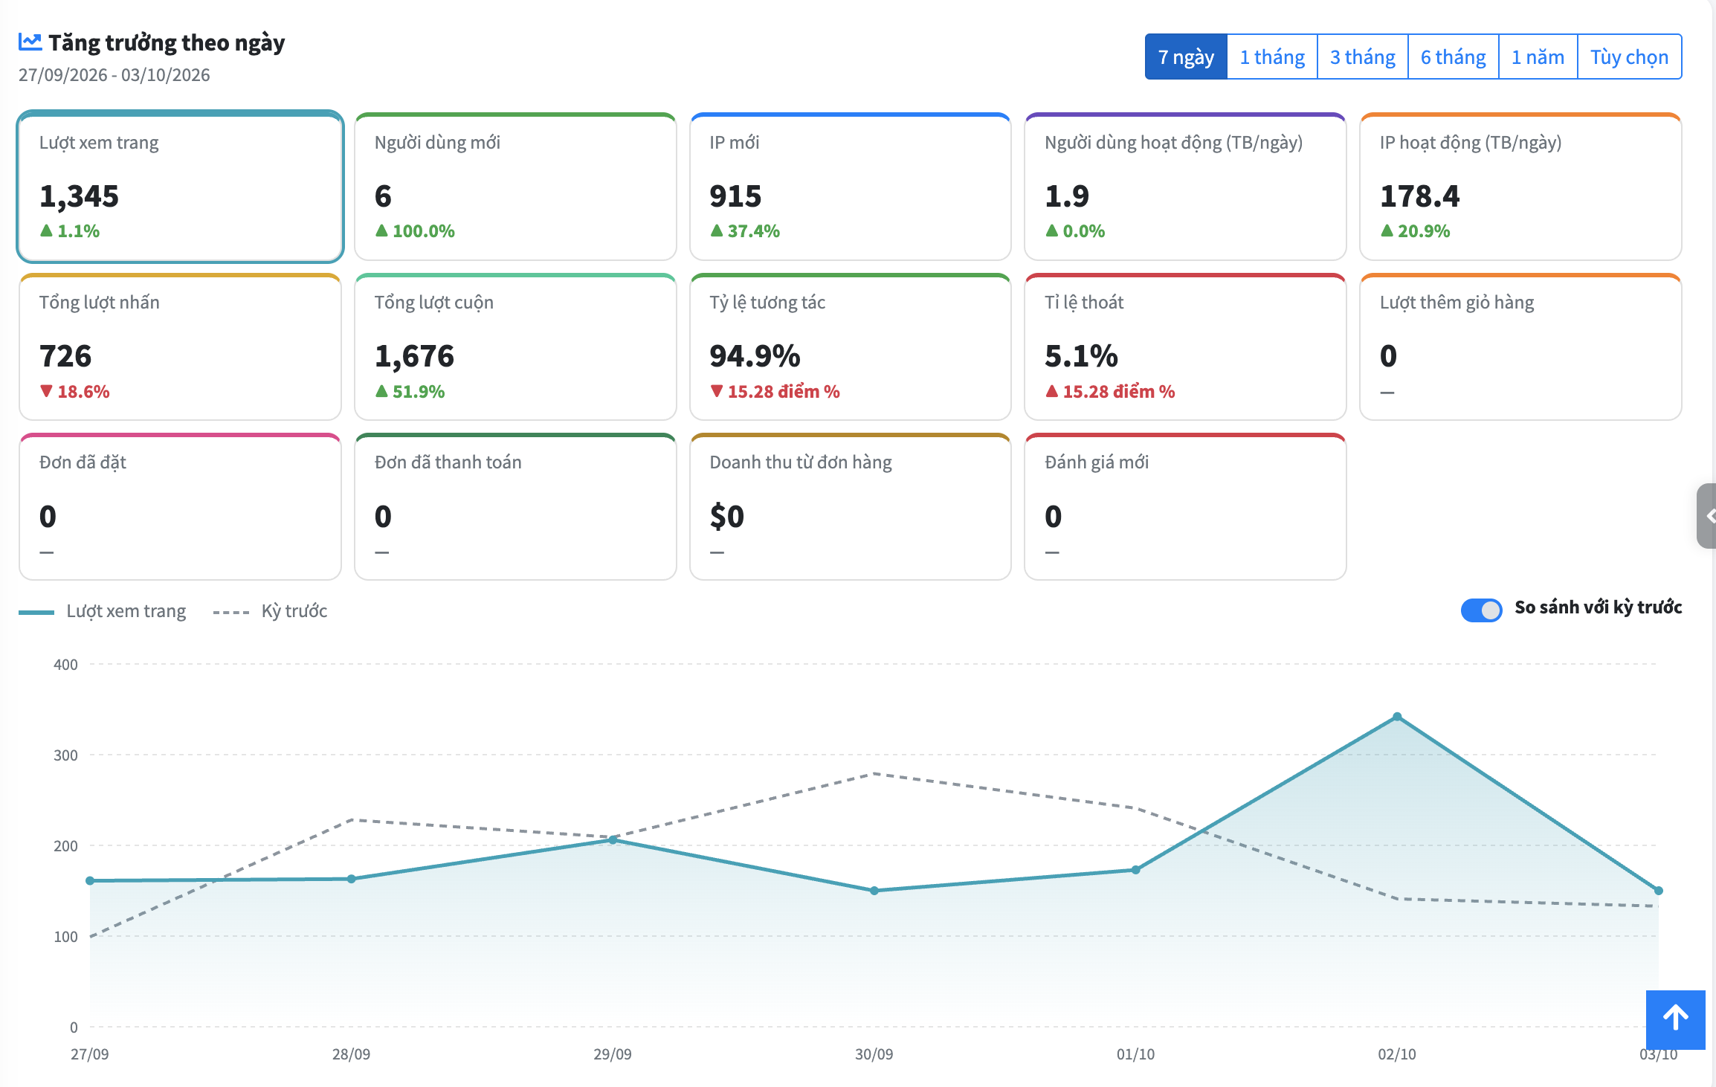Select the Tổng lượt cuộn card

tap(515, 346)
